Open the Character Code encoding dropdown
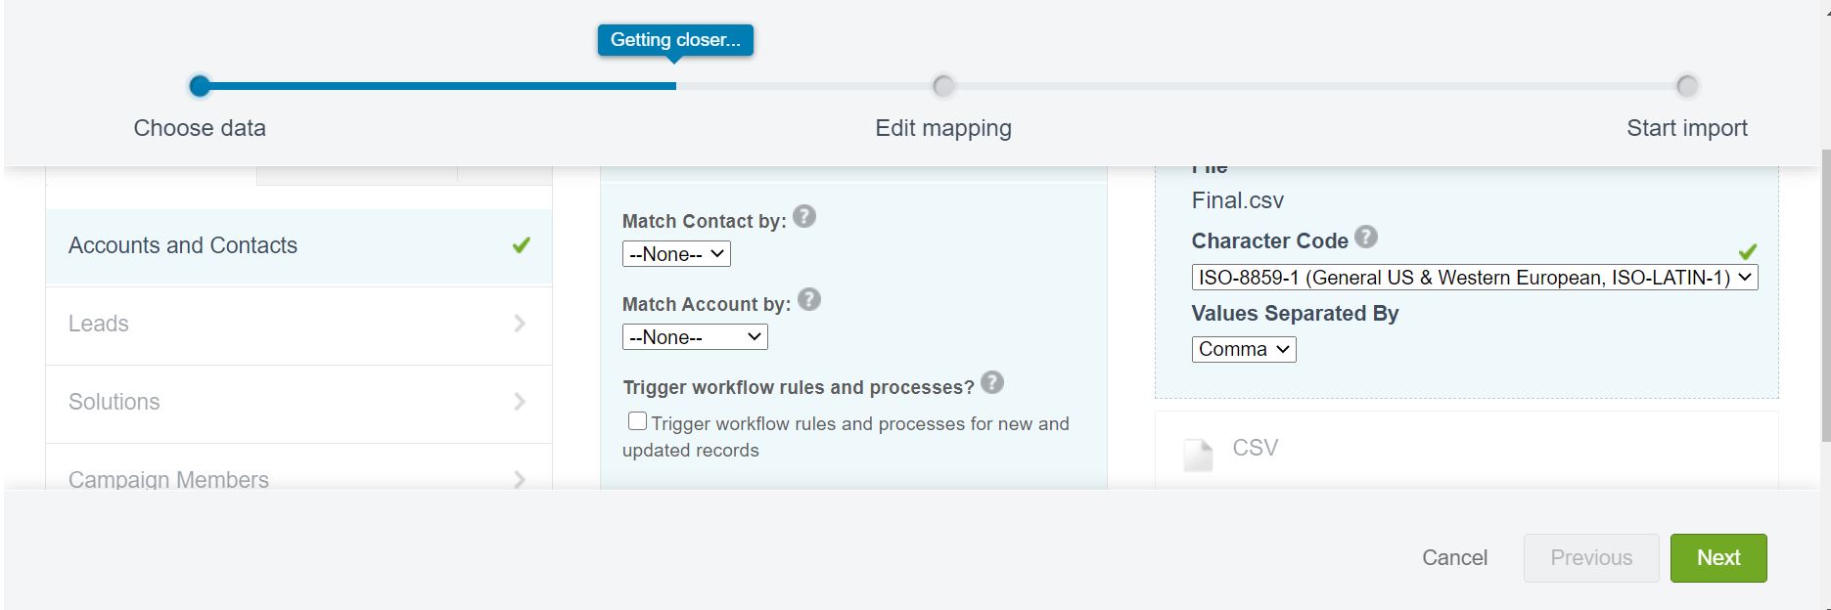 pos(1474,278)
